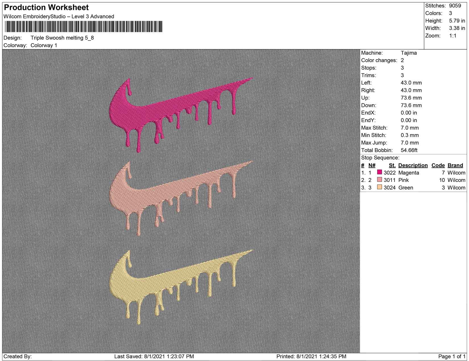Select the peach swatch labeled Green

pyautogui.click(x=379, y=187)
